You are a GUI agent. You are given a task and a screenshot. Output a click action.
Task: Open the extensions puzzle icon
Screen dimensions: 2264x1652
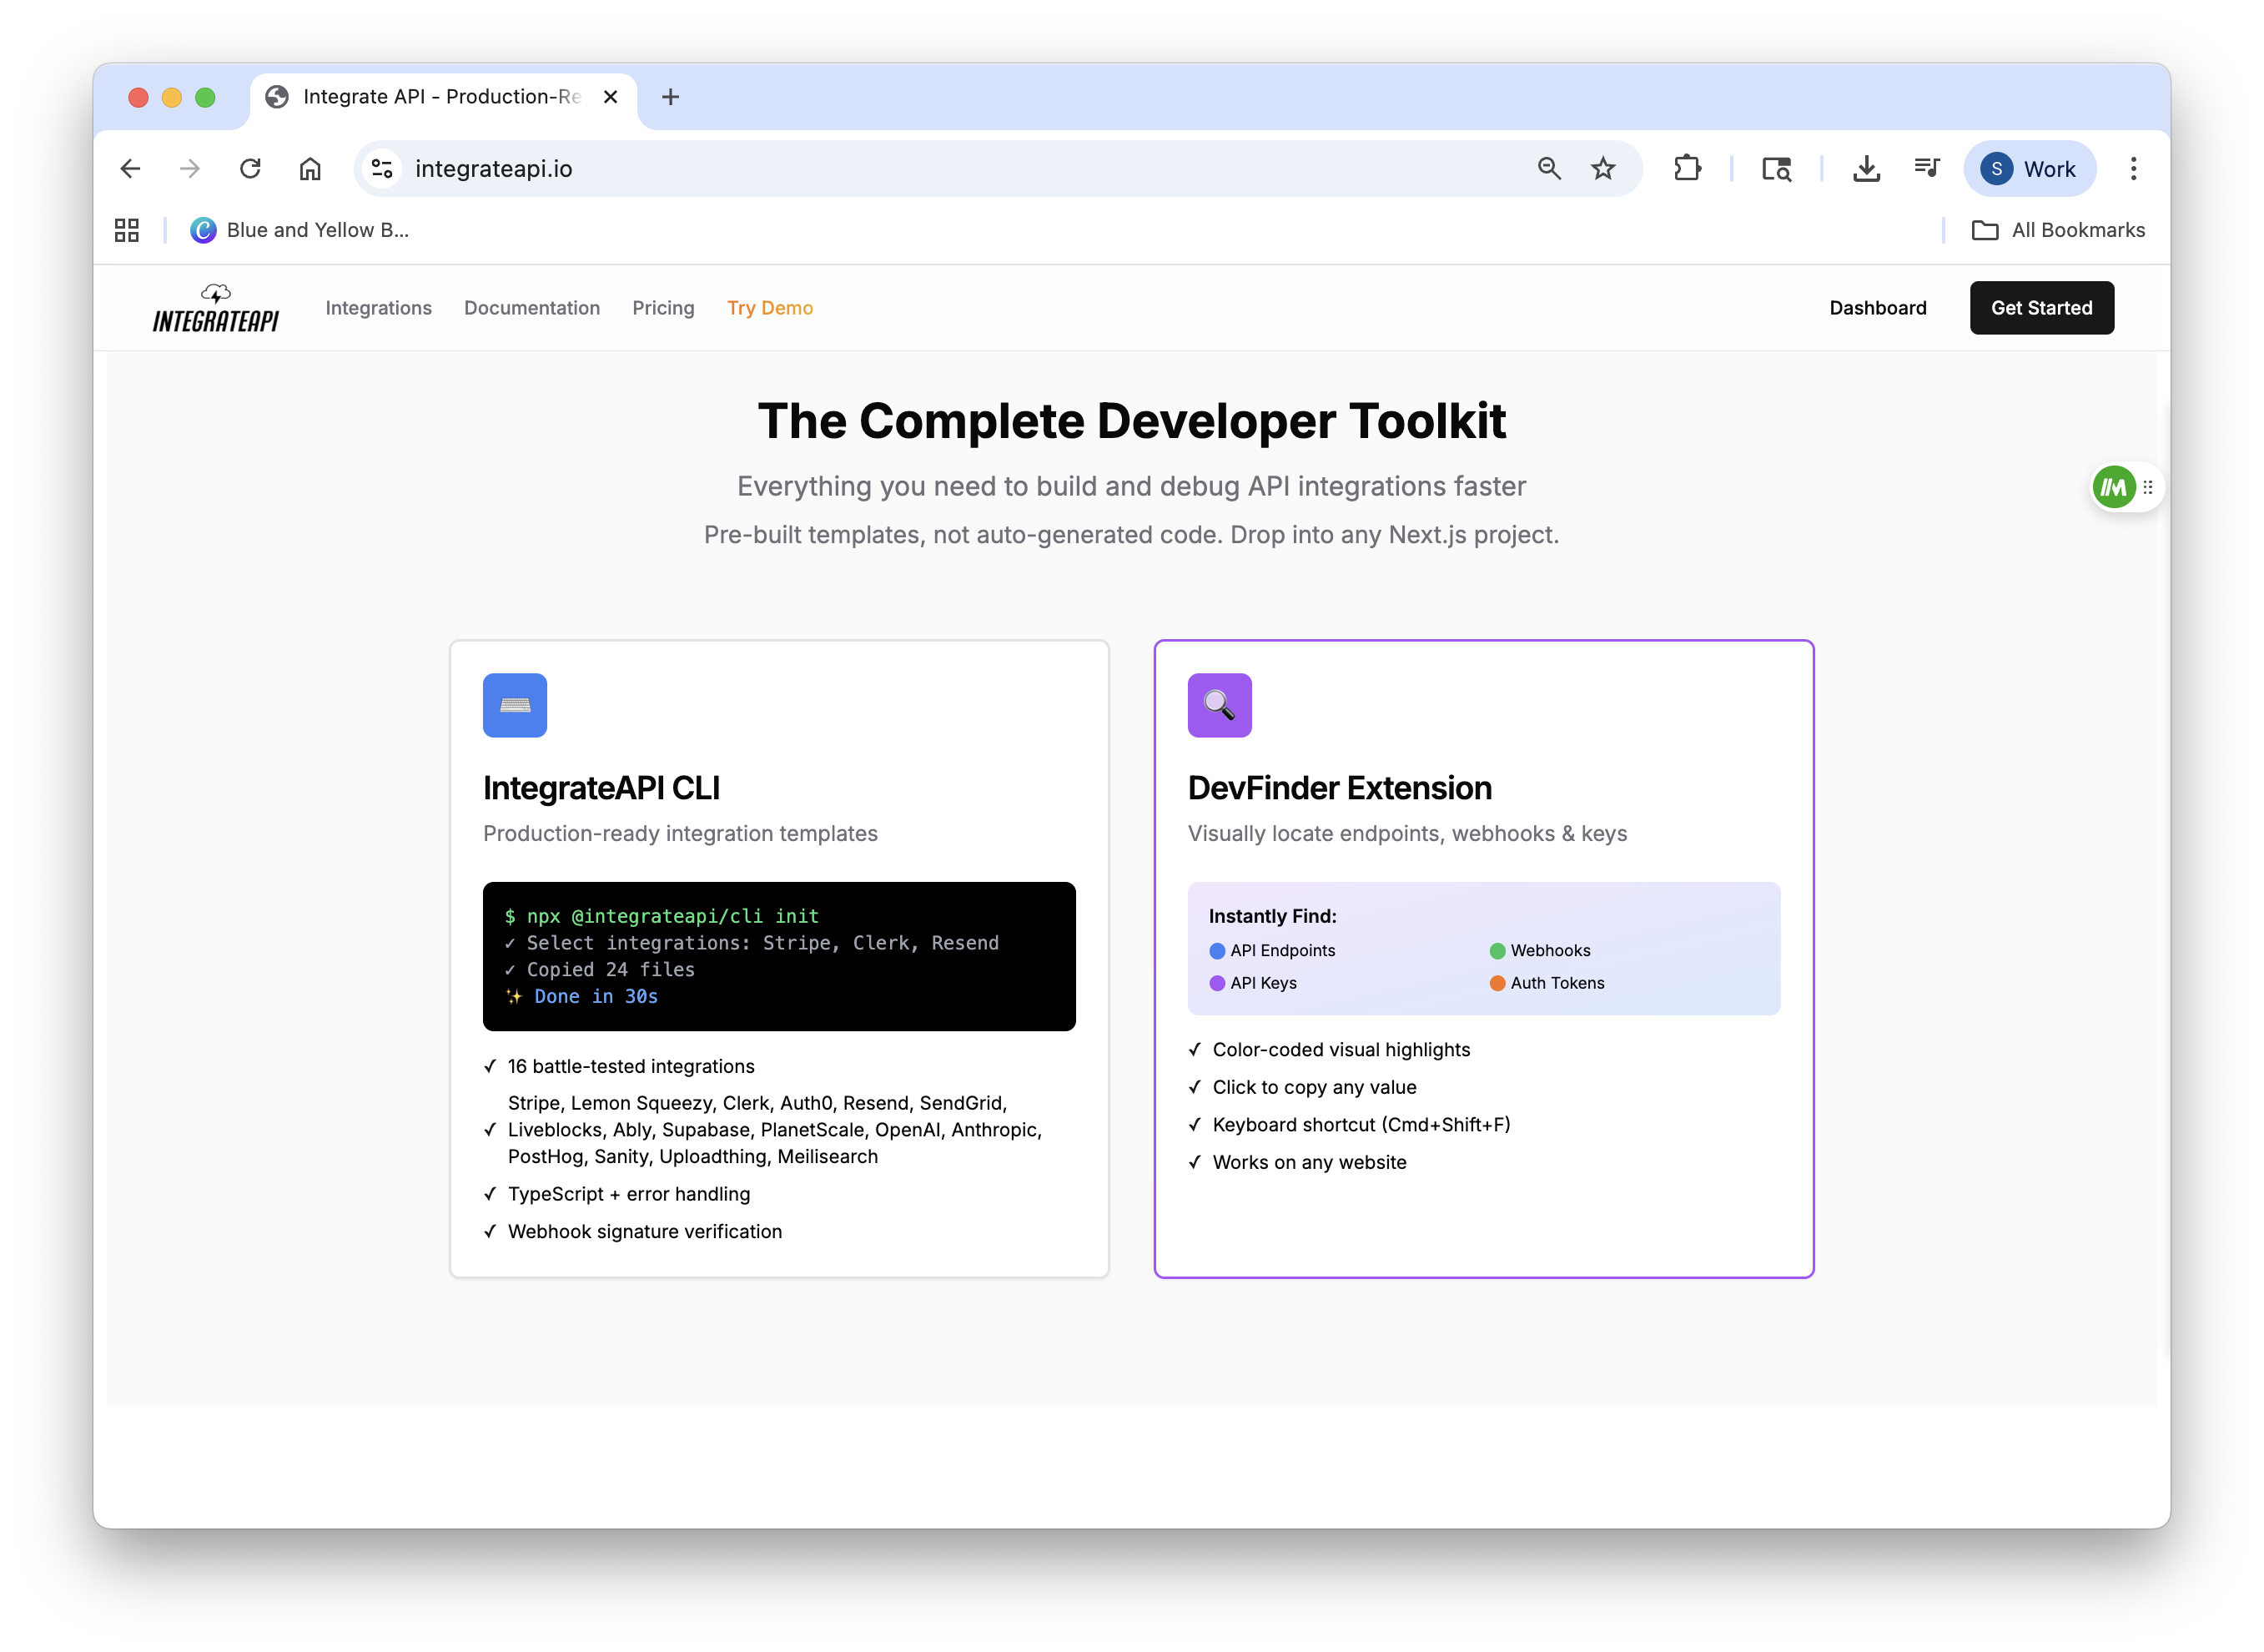click(1688, 168)
